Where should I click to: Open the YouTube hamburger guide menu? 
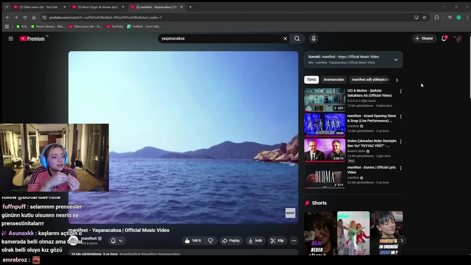point(11,38)
